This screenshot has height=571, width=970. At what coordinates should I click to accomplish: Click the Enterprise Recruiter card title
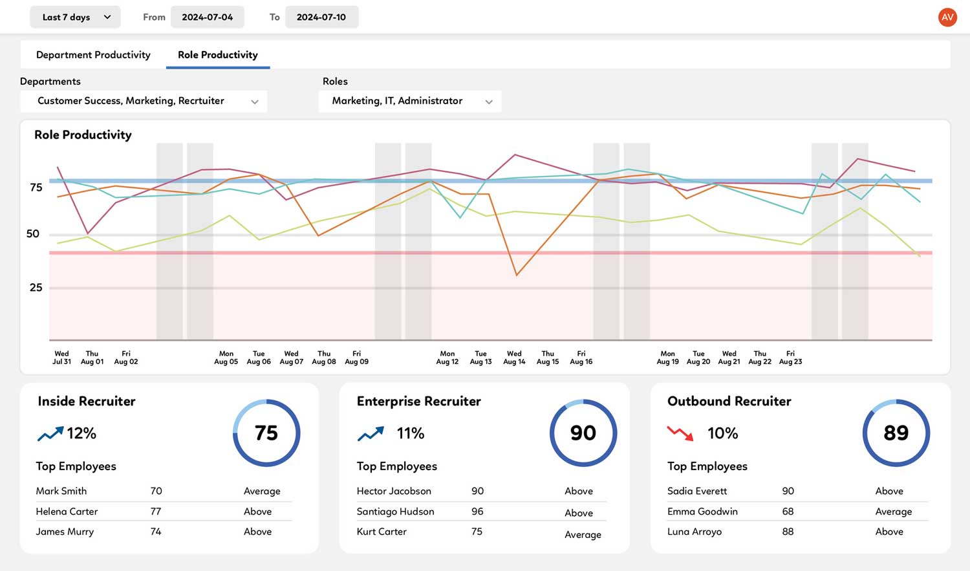pos(418,402)
